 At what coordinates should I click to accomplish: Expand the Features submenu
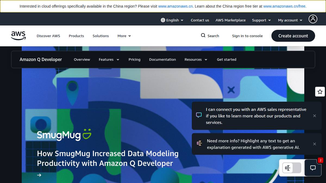point(109,59)
